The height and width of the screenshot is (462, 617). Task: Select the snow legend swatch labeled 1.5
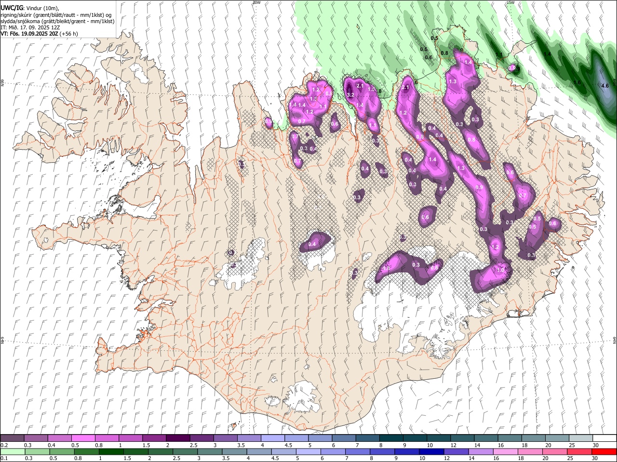pyautogui.click(x=154, y=438)
